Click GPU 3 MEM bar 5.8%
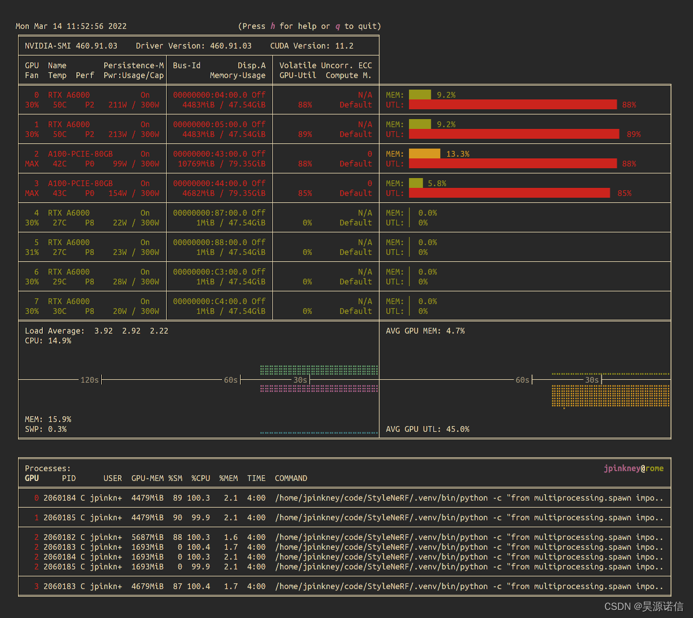The image size is (693, 618). click(416, 183)
